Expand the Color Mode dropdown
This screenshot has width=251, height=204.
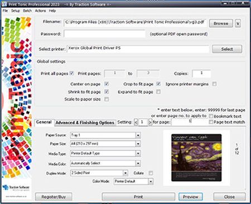coord(151,181)
